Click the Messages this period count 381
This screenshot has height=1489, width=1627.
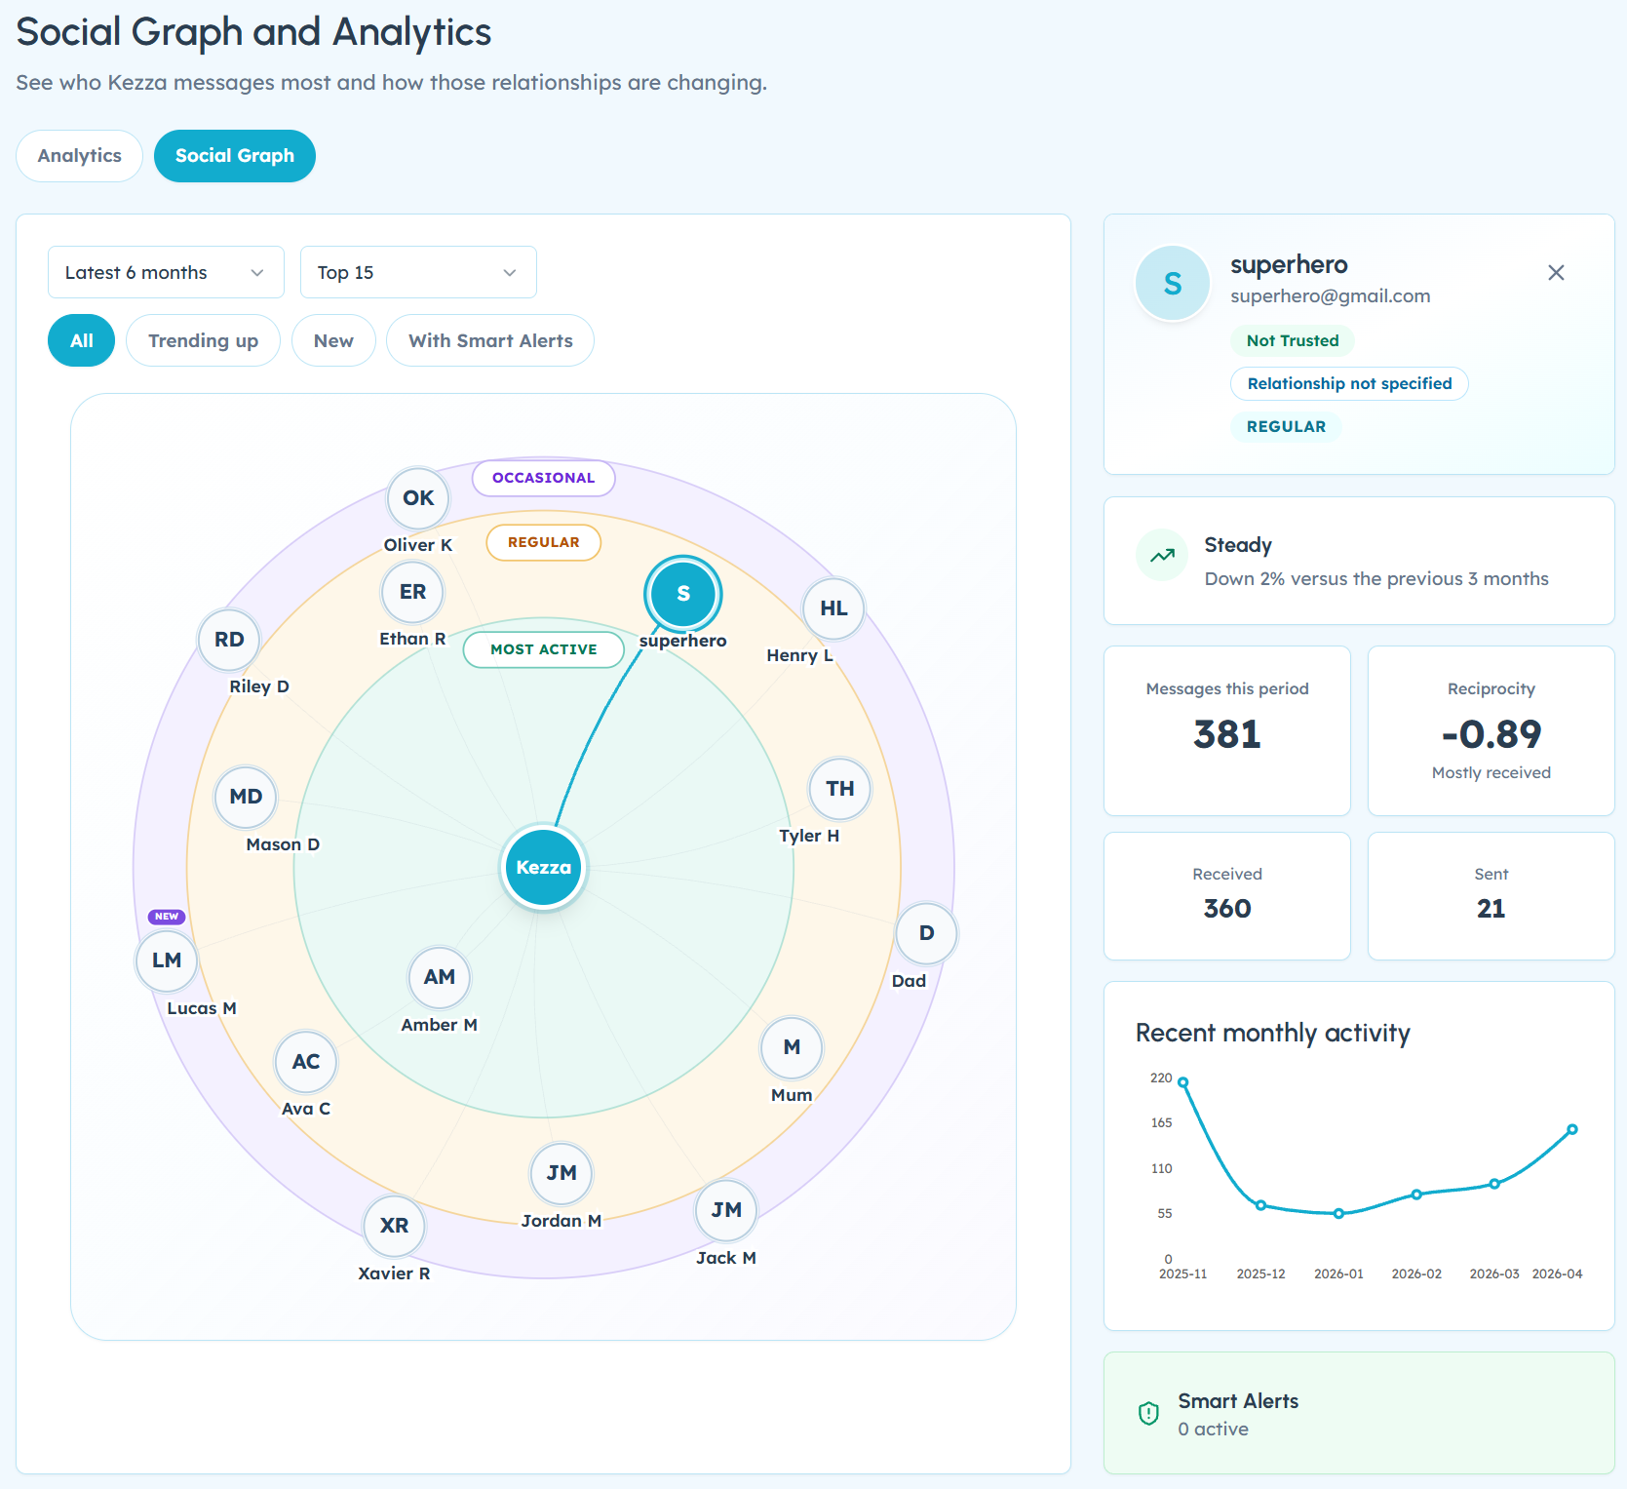(1227, 734)
